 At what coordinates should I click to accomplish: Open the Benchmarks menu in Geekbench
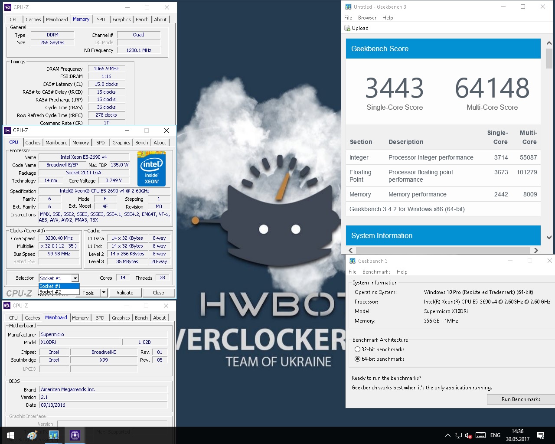(x=376, y=272)
